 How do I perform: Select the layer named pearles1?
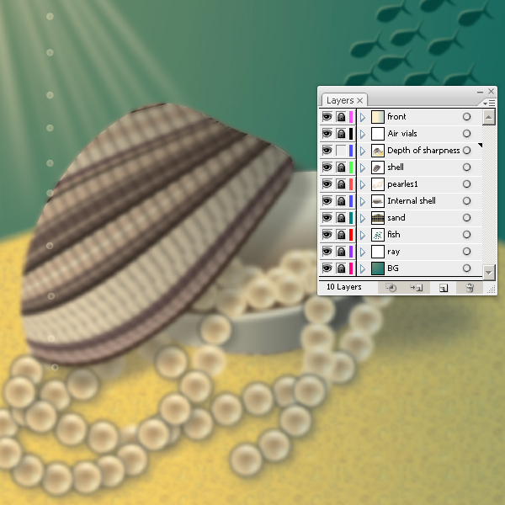(x=402, y=183)
